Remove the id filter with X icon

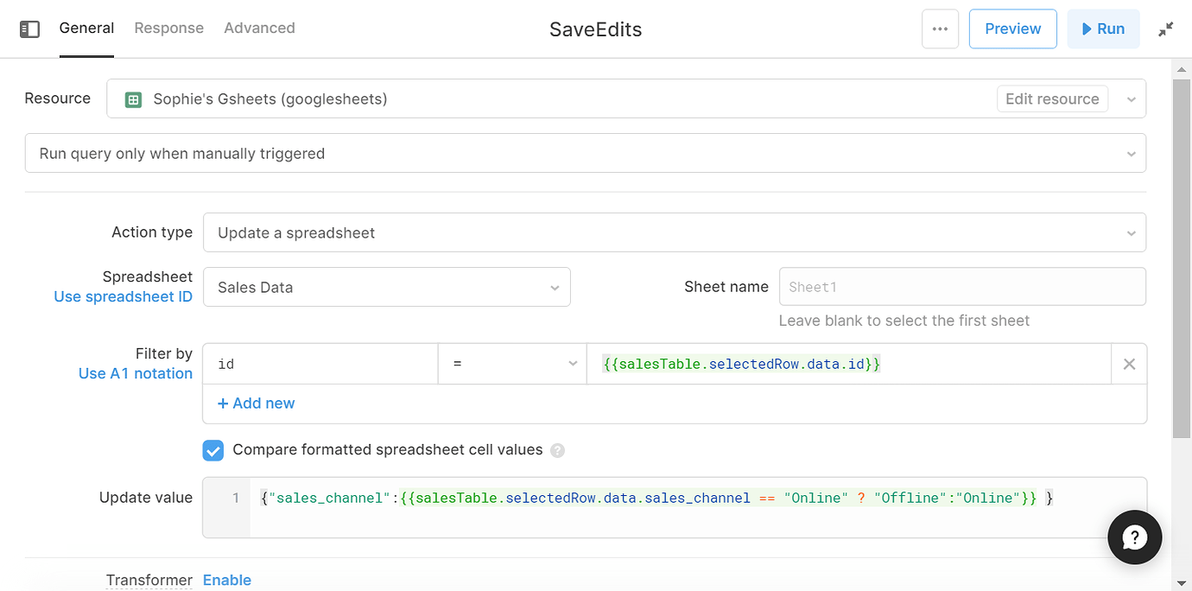tap(1128, 365)
